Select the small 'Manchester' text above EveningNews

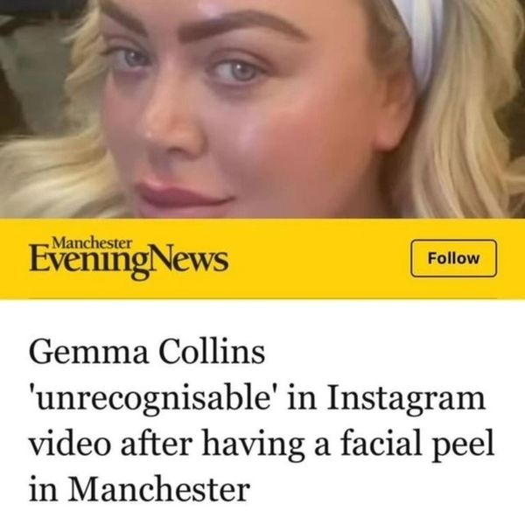pyautogui.click(x=92, y=243)
